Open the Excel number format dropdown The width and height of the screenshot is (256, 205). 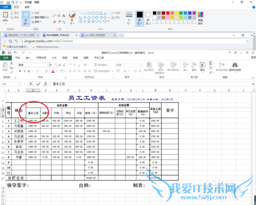140,65
